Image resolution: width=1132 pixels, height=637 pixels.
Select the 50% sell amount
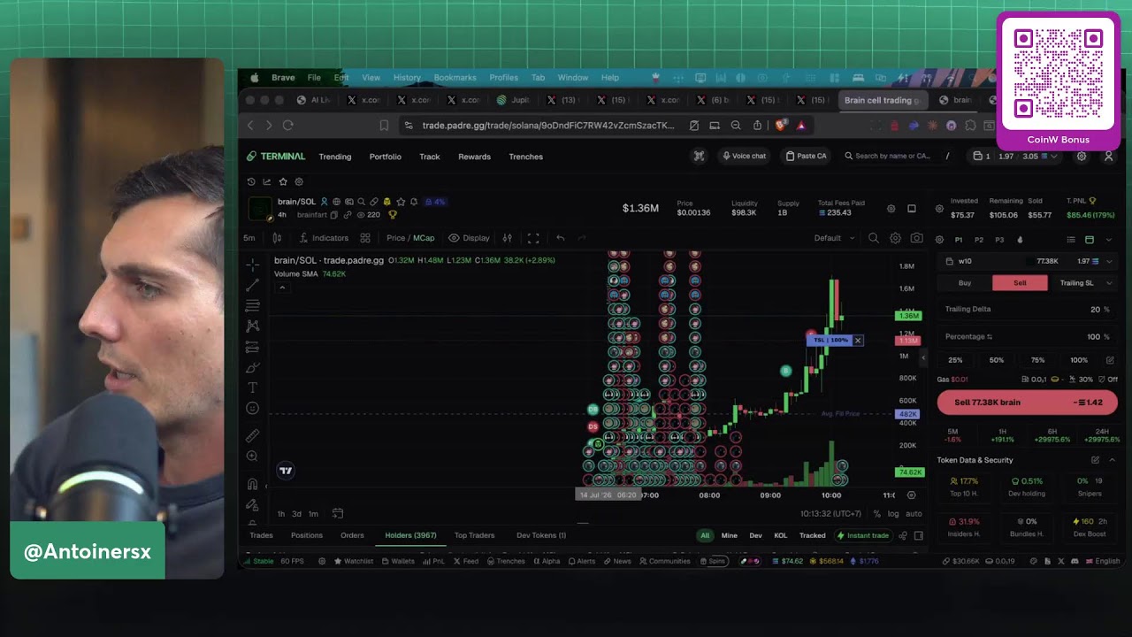[x=997, y=360]
